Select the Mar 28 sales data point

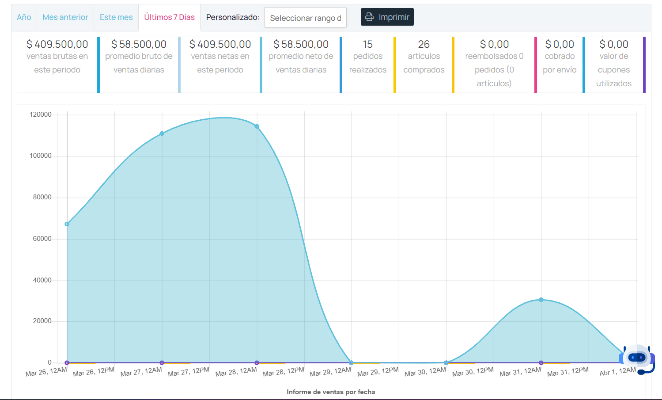(x=257, y=126)
